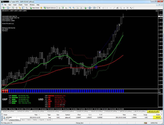Select the Vertical Line drawing tool
Image resolution: width=164 pixels, height=125 pixels.
107,8
